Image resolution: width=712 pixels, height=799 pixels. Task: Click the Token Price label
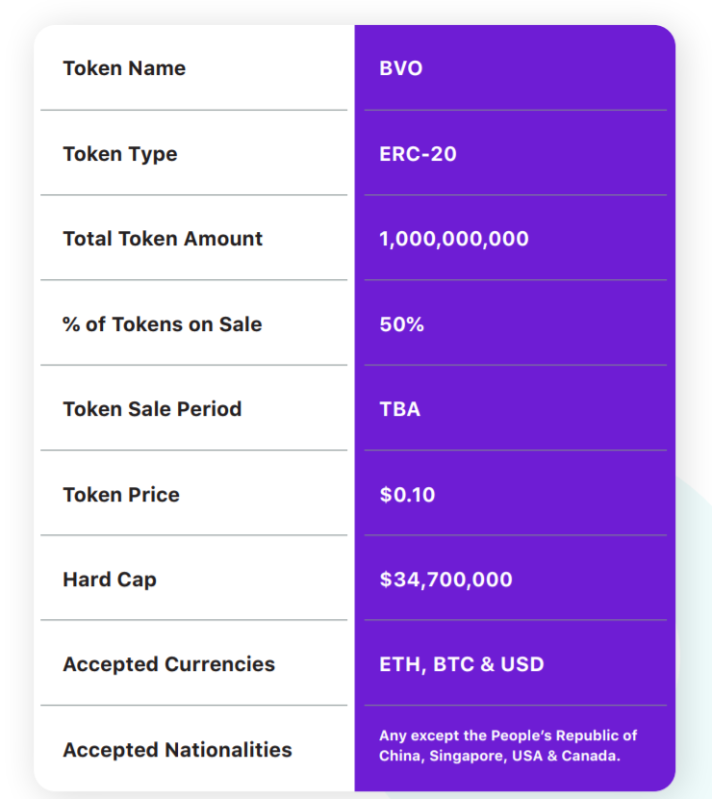[x=121, y=495]
